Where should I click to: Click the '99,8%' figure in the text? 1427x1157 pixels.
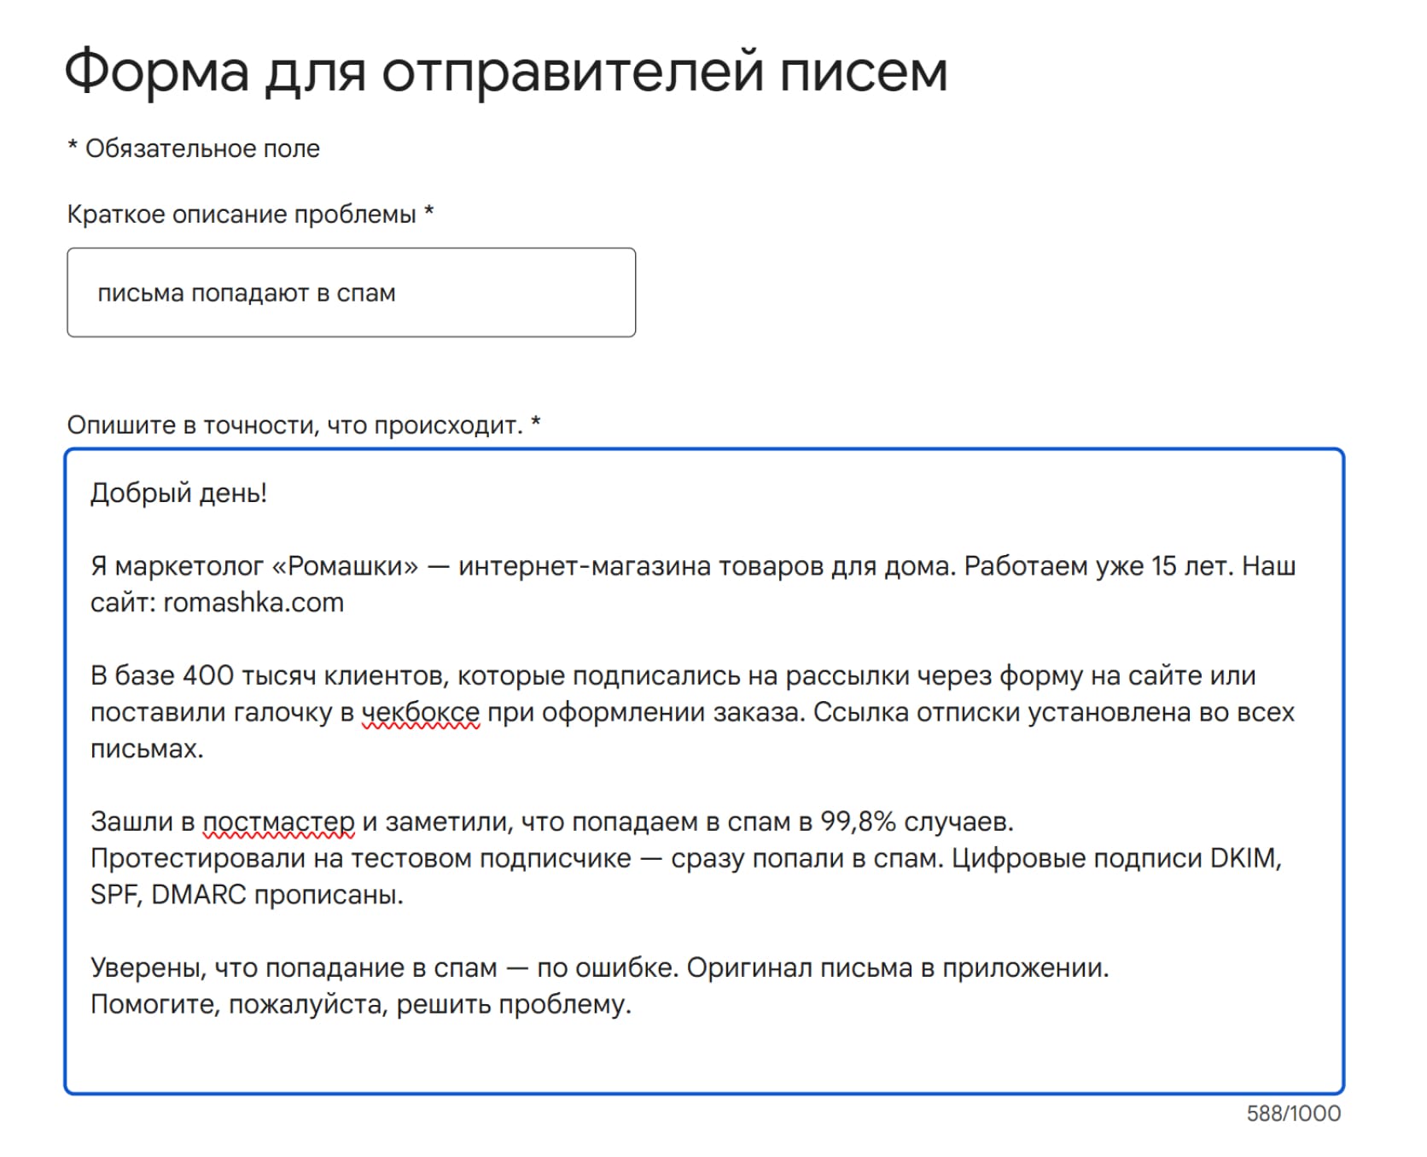pos(858,821)
